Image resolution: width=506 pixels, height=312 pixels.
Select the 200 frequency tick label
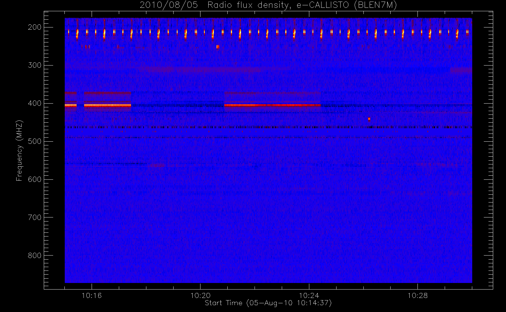tap(35, 27)
